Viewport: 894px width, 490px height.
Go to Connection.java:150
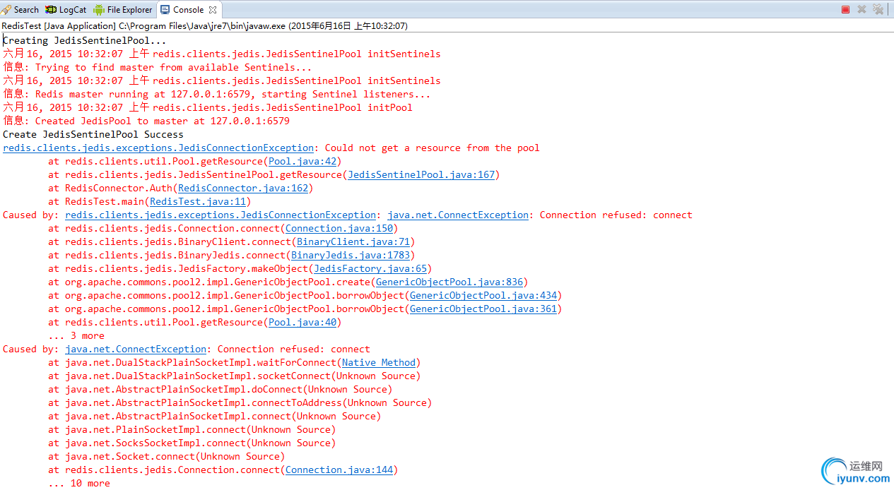point(339,228)
